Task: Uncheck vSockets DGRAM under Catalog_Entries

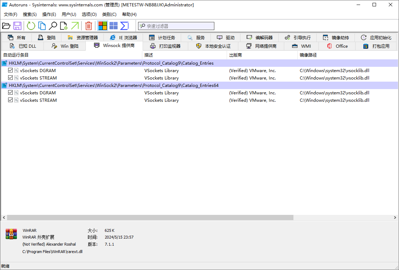Action: [11, 70]
